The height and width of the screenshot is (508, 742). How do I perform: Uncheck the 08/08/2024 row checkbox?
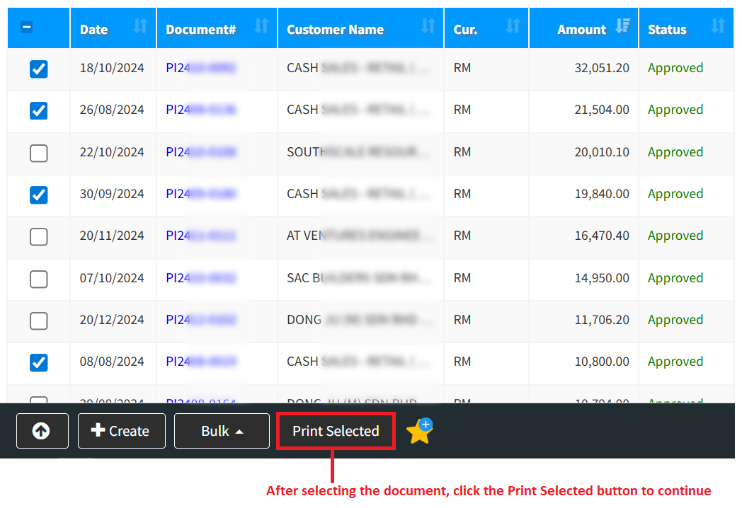tap(39, 362)
